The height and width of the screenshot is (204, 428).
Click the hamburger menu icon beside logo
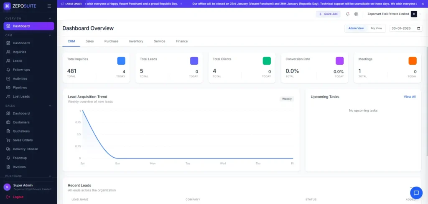point(49,6)
